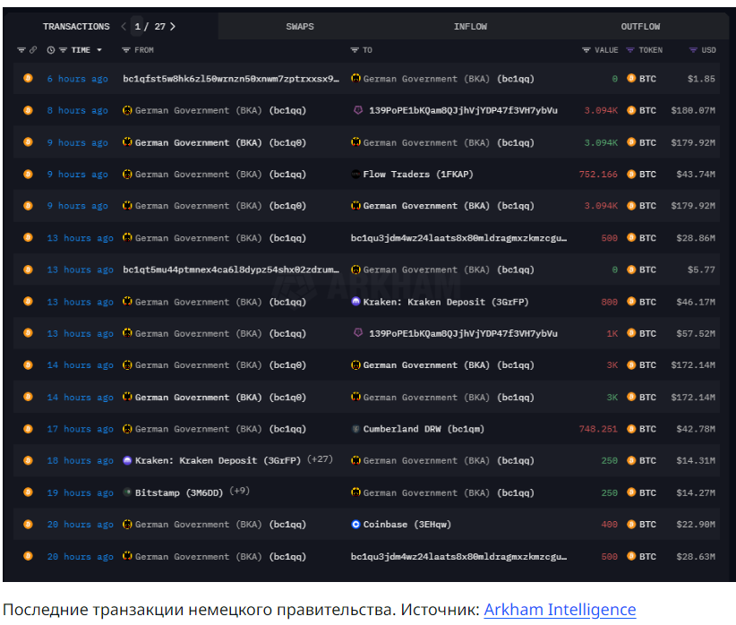Image resolution: width=736 pixels, height=625 pixels.
Task: Expand the (+9) Bitstamp senders list
Action: pyautogui.click(x=239, y=492)
